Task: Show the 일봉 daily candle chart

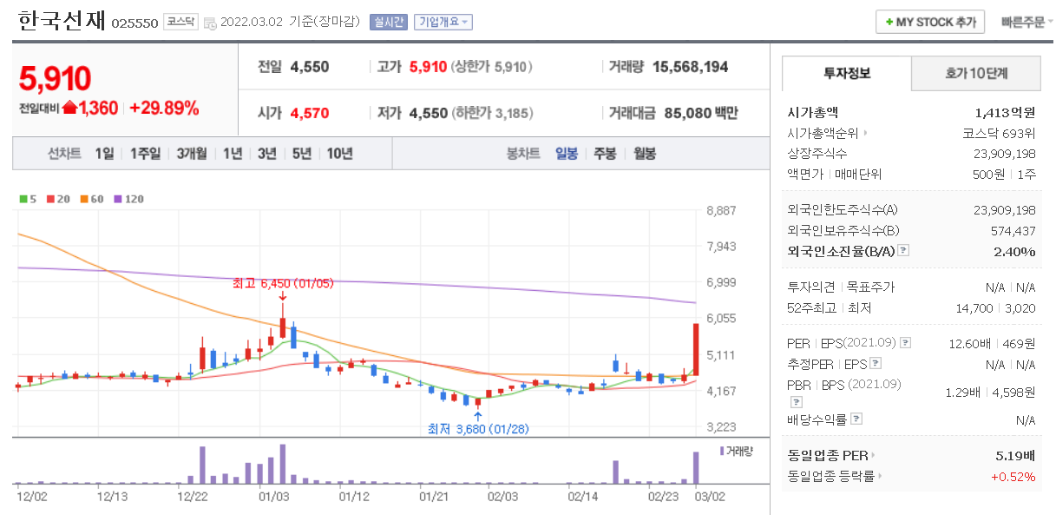Action: tap(567, 154)
